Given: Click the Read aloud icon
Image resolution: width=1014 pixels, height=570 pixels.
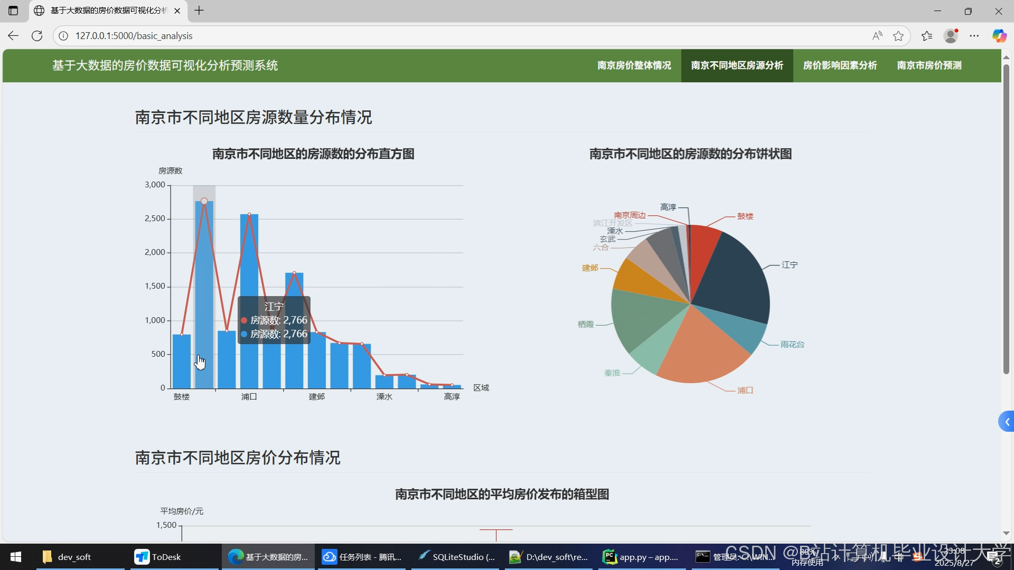Looking at the screenshot, I should pyautogui.click(x=877, y=36).
